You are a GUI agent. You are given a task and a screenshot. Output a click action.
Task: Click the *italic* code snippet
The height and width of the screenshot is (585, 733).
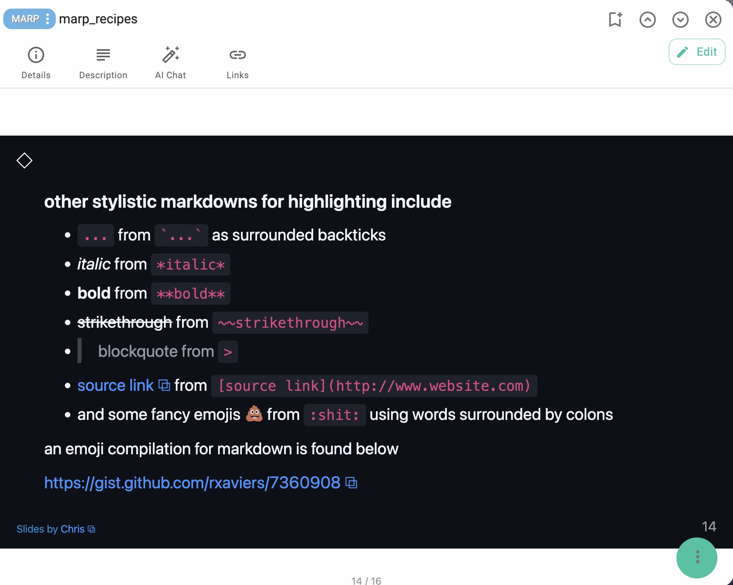191,265
